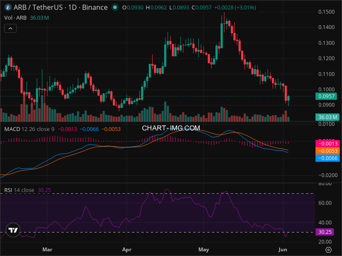This screenshot has height=256, width=342.
Task: Click the MACD legend orange value −0.0053
Action: (111, 129)
